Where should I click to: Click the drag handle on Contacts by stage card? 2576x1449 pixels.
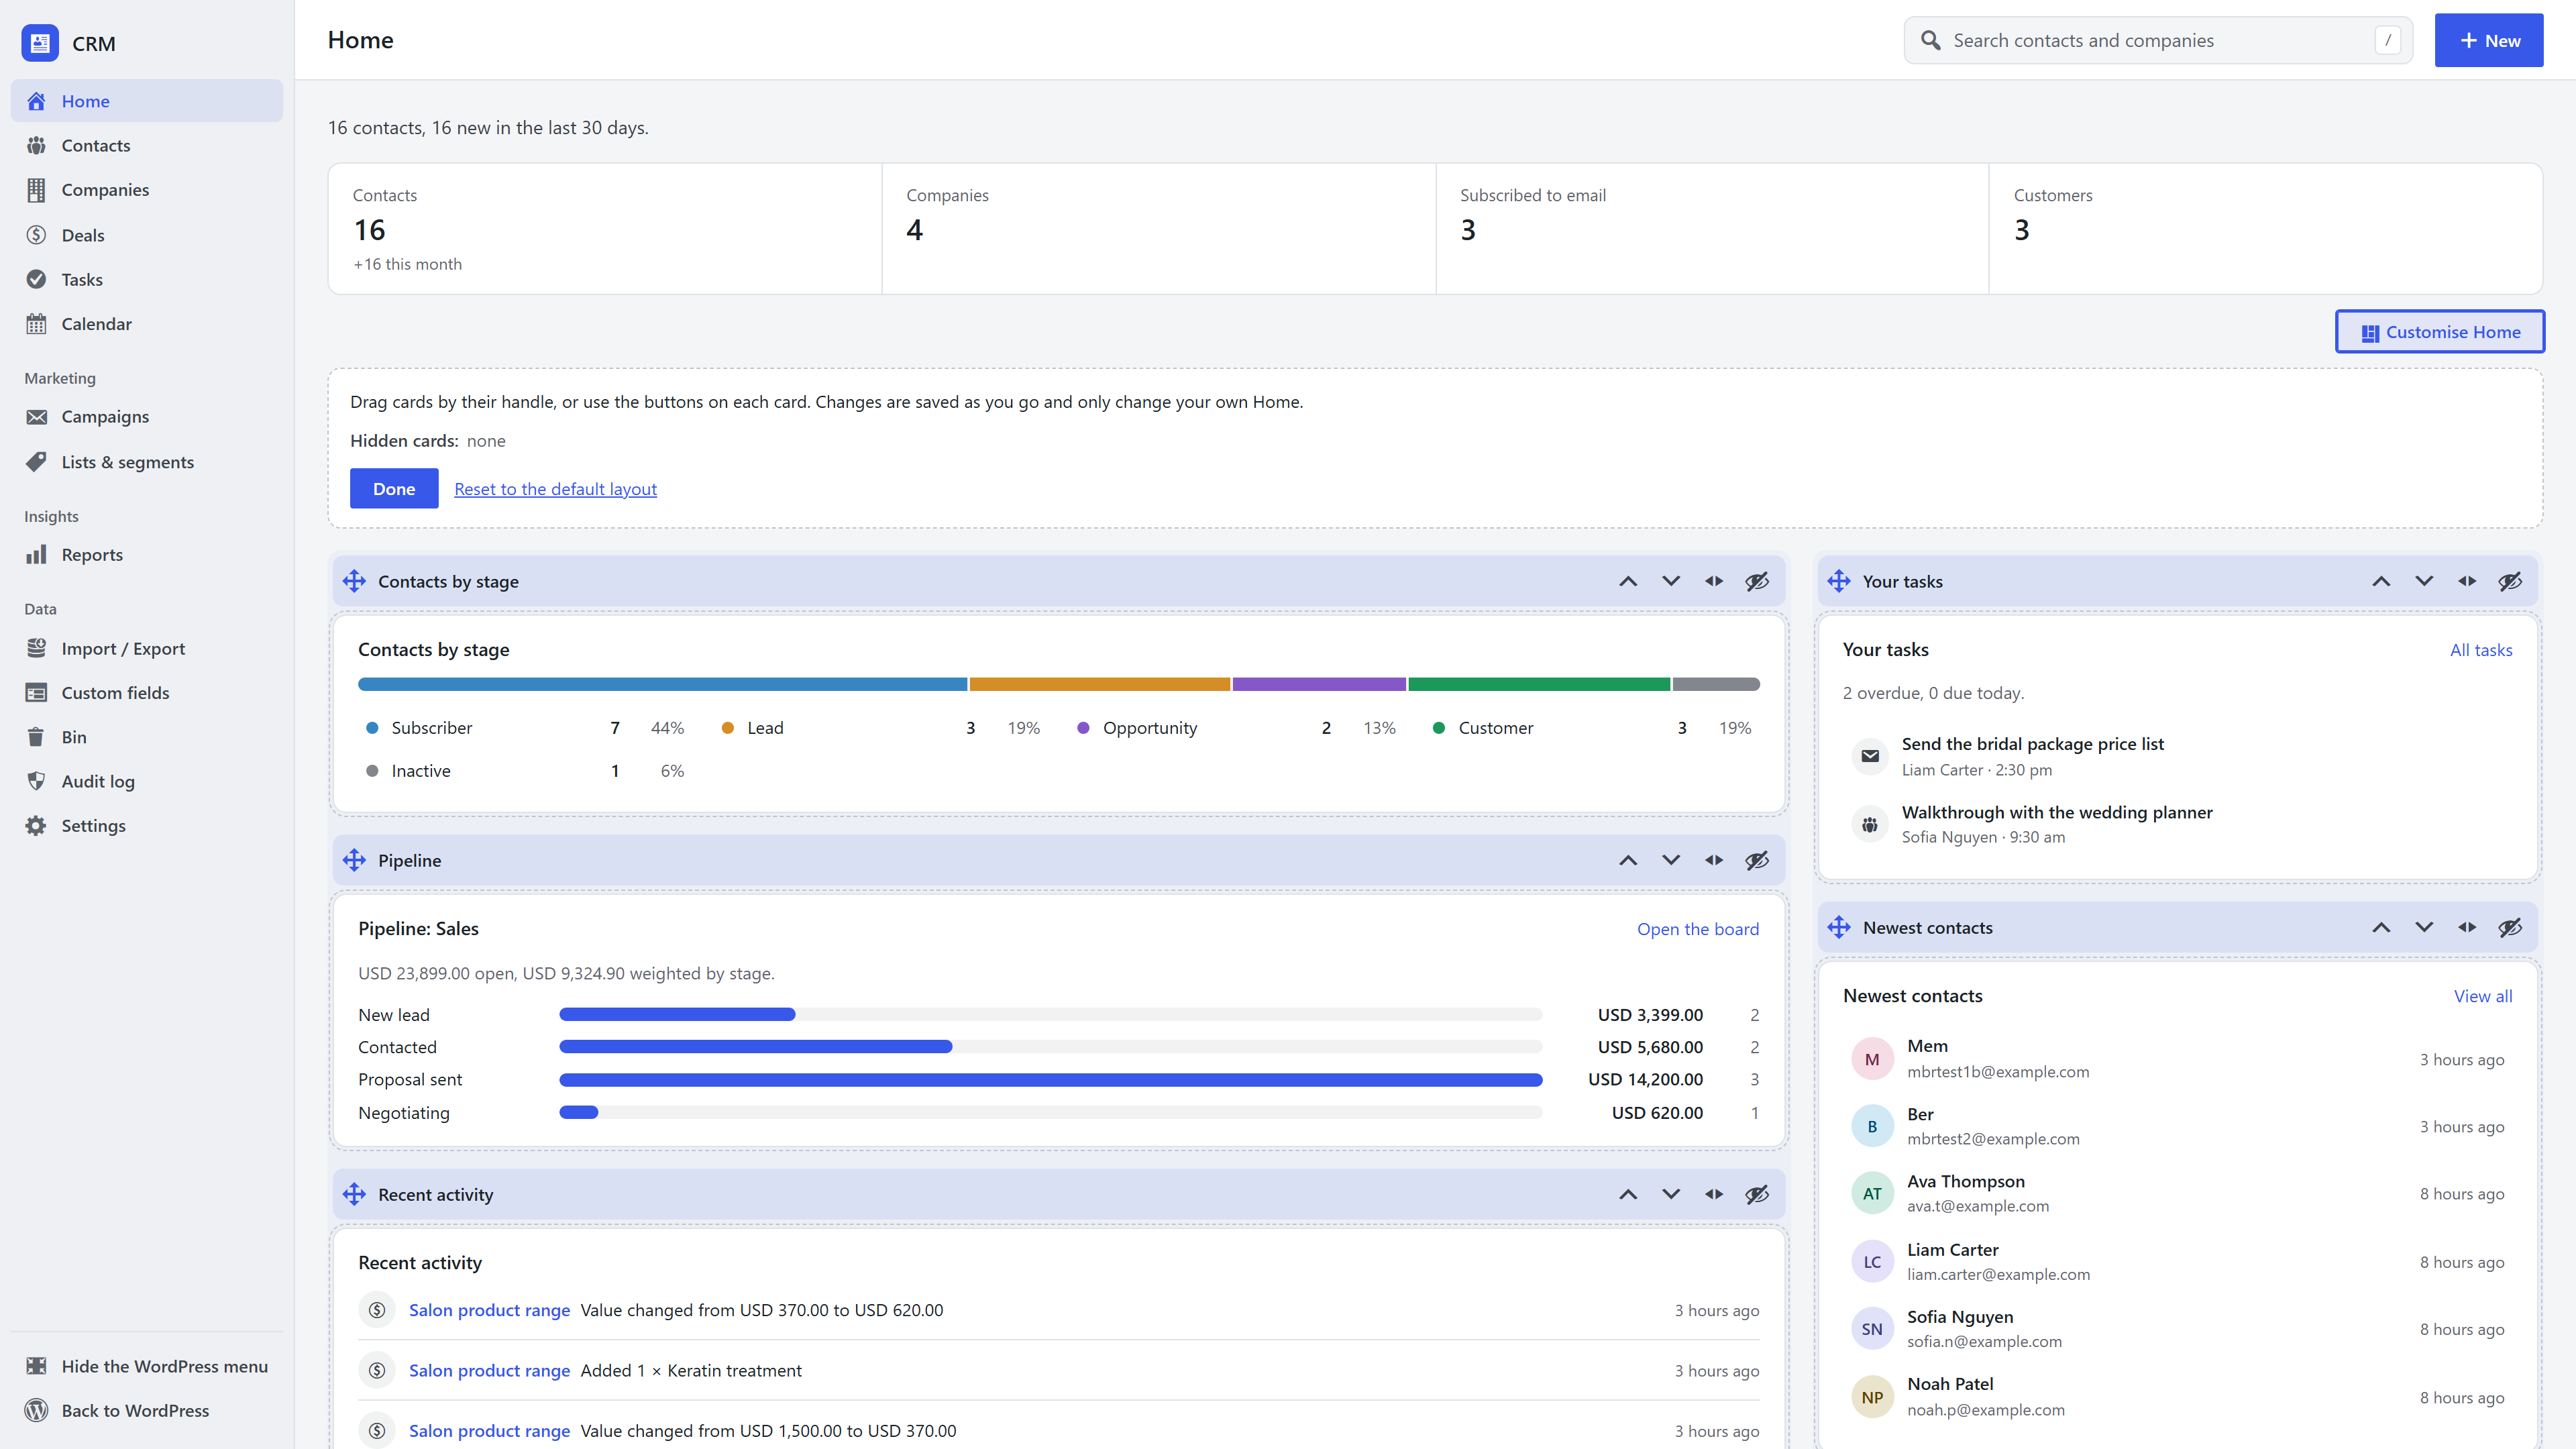(354, 581)
